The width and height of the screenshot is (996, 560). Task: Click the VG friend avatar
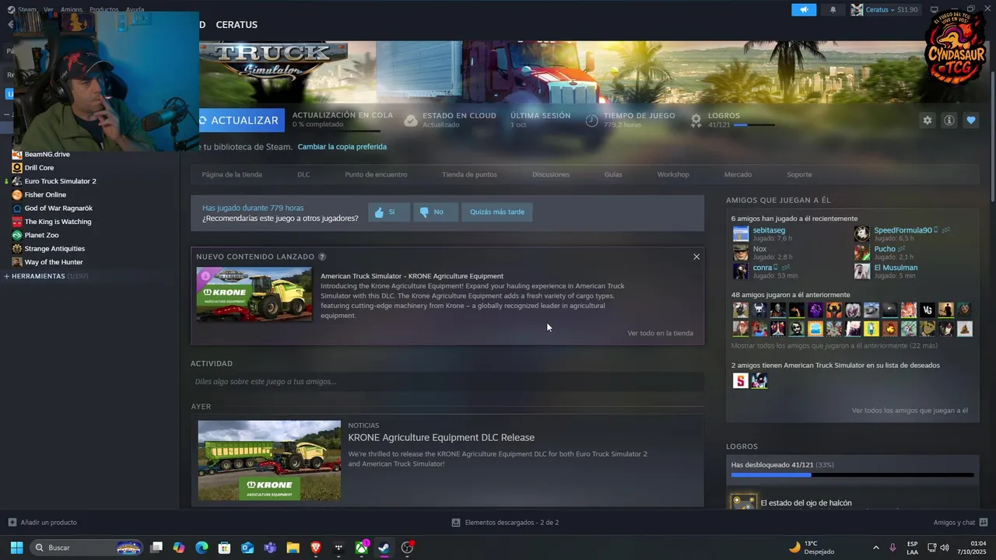click(928, 310)
